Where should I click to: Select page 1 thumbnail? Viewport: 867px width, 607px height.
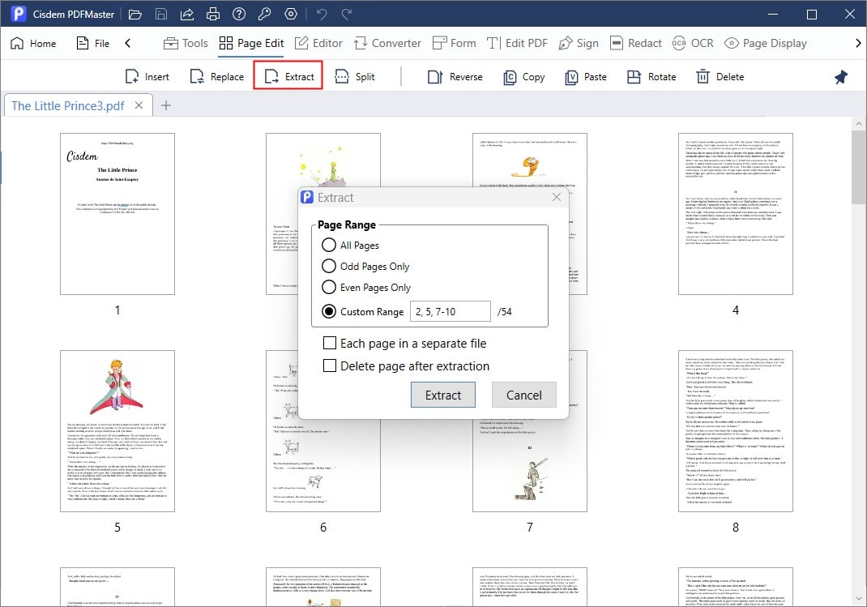117,214
